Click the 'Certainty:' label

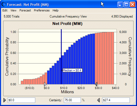(x=56, y=100)
